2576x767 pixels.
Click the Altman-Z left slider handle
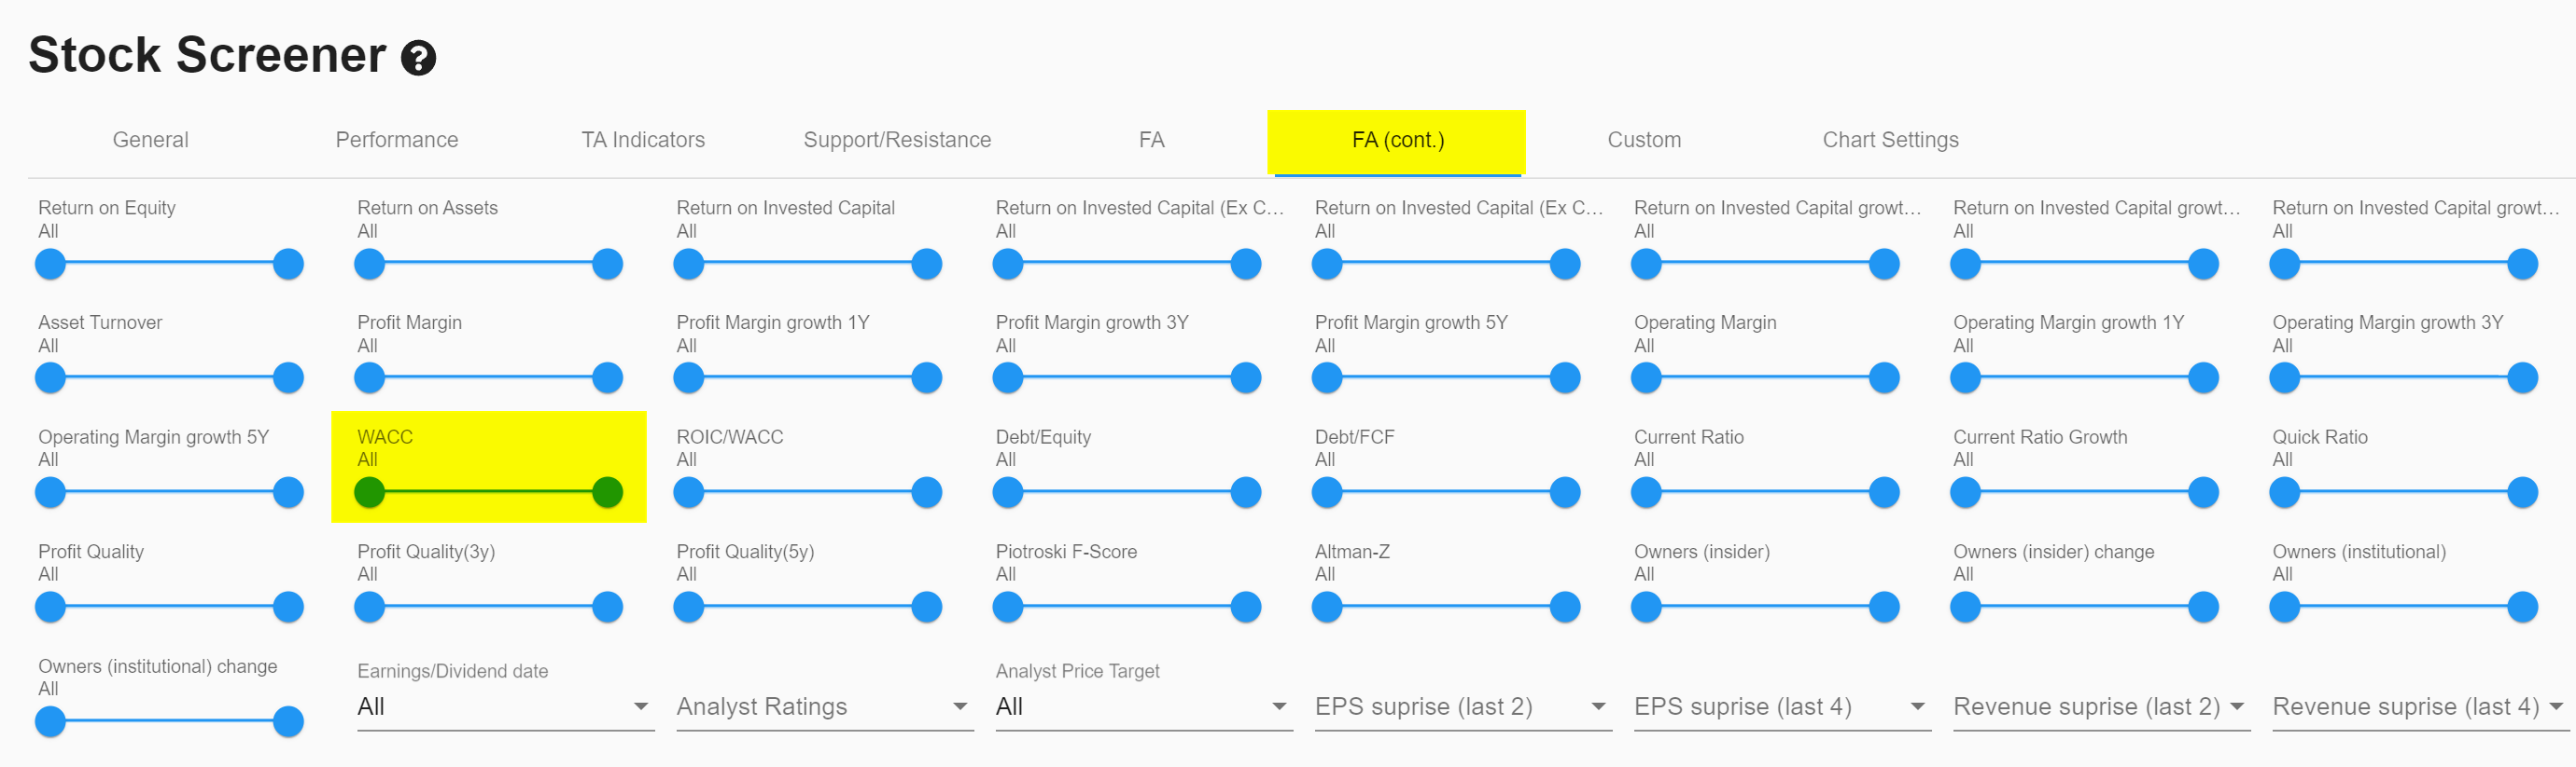coord(1327,608)
